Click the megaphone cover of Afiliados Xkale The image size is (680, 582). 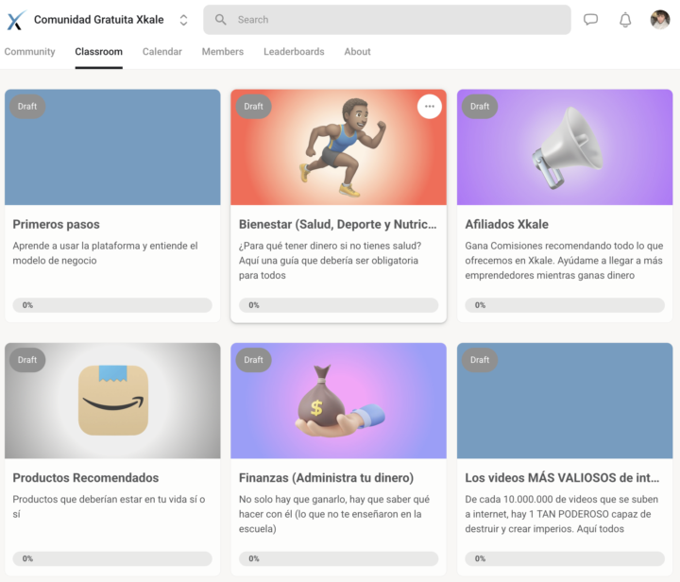pyautogui.click(x=565, y=147)
